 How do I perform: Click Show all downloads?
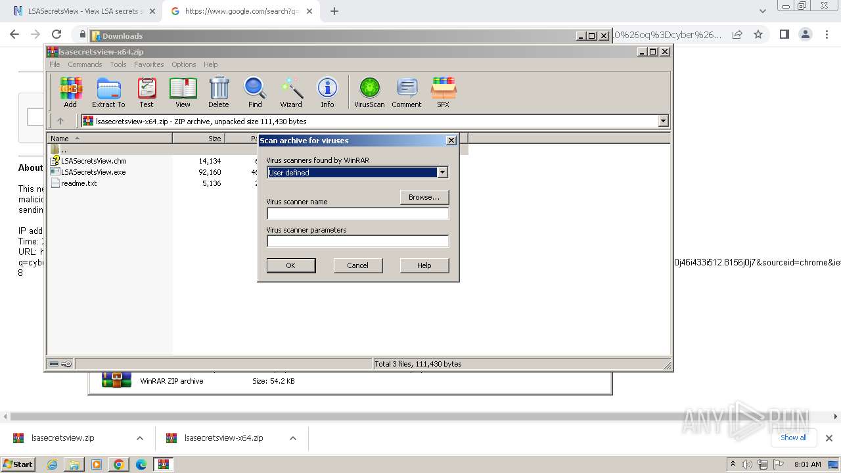[x=793, y=438]
